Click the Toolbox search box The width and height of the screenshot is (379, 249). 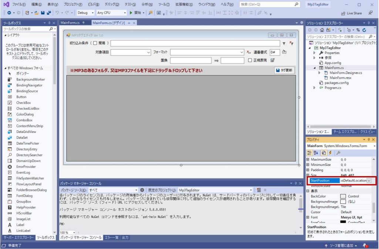pos(29,29)
